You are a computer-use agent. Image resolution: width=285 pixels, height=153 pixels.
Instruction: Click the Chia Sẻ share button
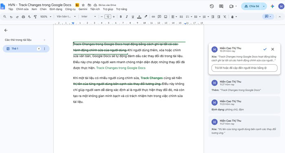[x=251, y=6]
